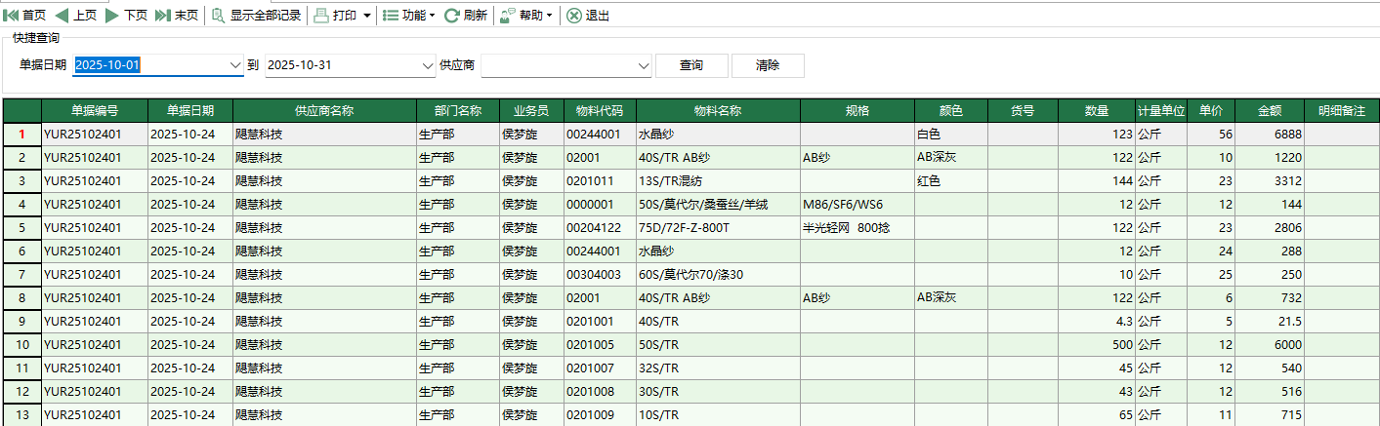Select row number 5 header cell

21,227
